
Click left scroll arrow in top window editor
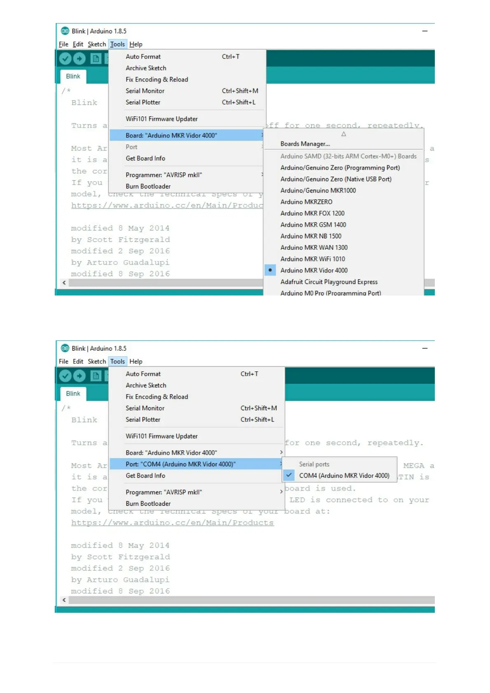pyautogui.click(x=64, y=283)
